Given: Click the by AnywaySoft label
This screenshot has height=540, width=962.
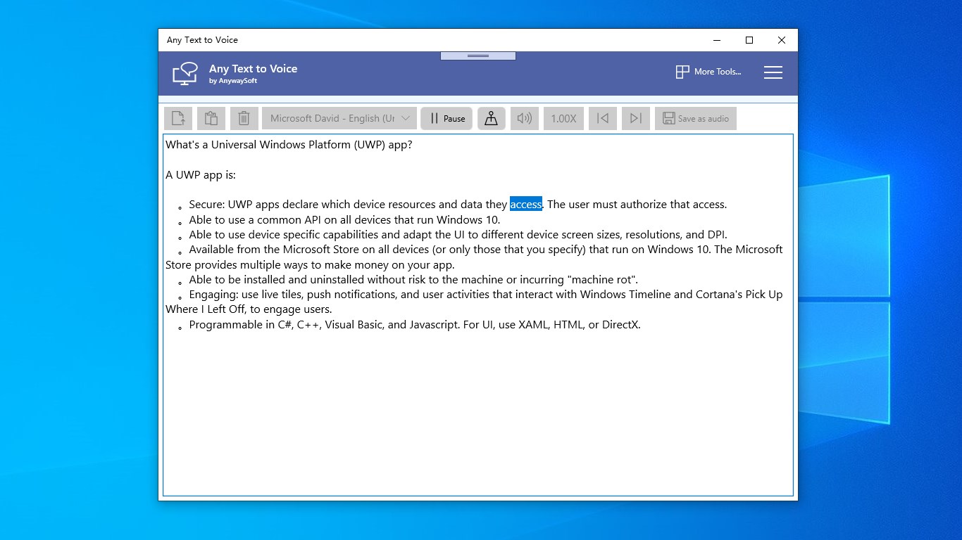Looking at the screenshot, I should [x=232, y=80].
